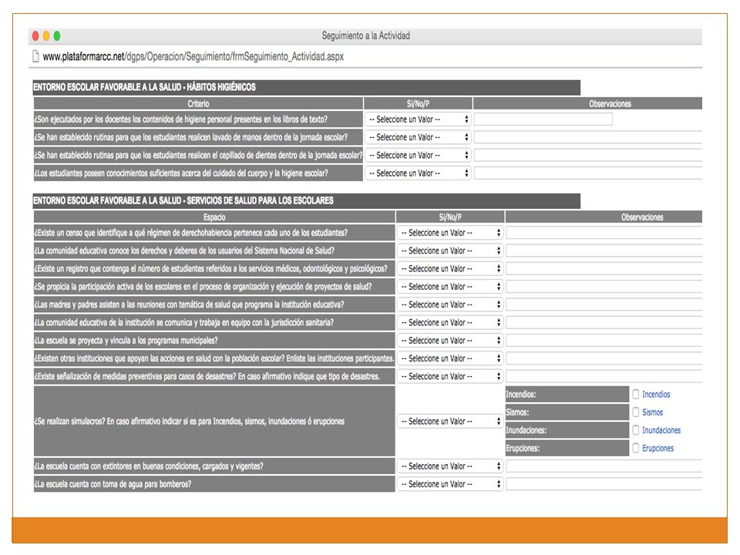Screen dimensions: 740x555
Task: Open dropdown for madres y padres reuniones question
Action: click(450, 304)
